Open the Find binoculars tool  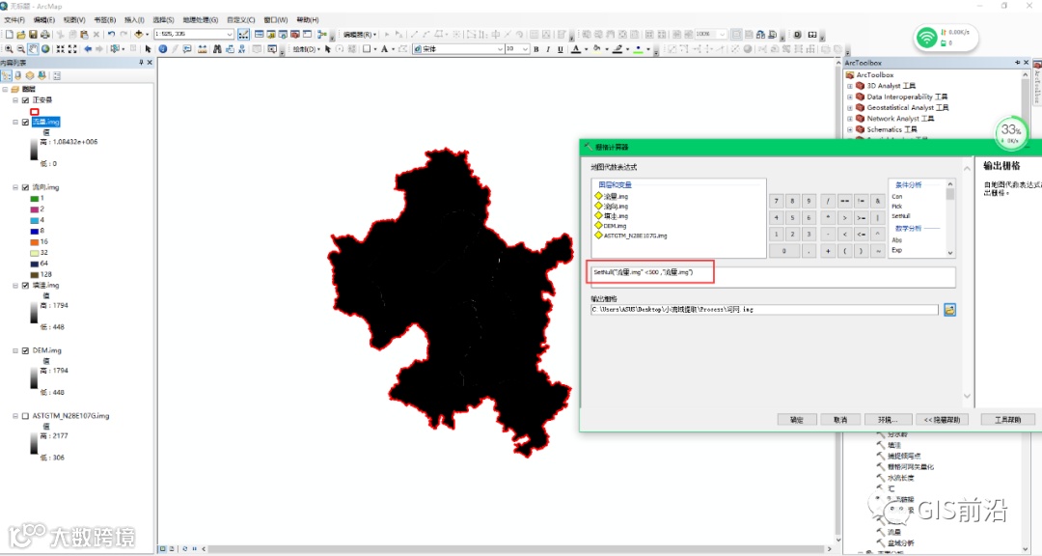tap(217, 49)
